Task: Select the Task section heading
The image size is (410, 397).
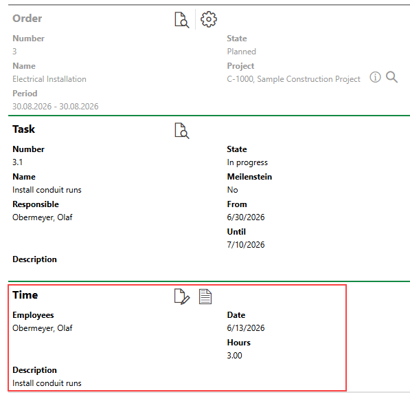Action: (23, 129)
